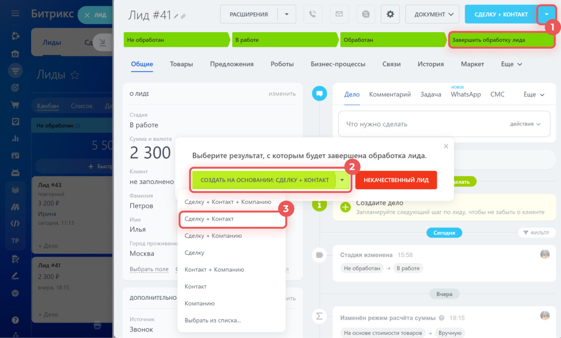Open dropdown arrow on Создать на основании button
Image resolution: width=561 pixels, height=338 pixels.
[342, 180]
